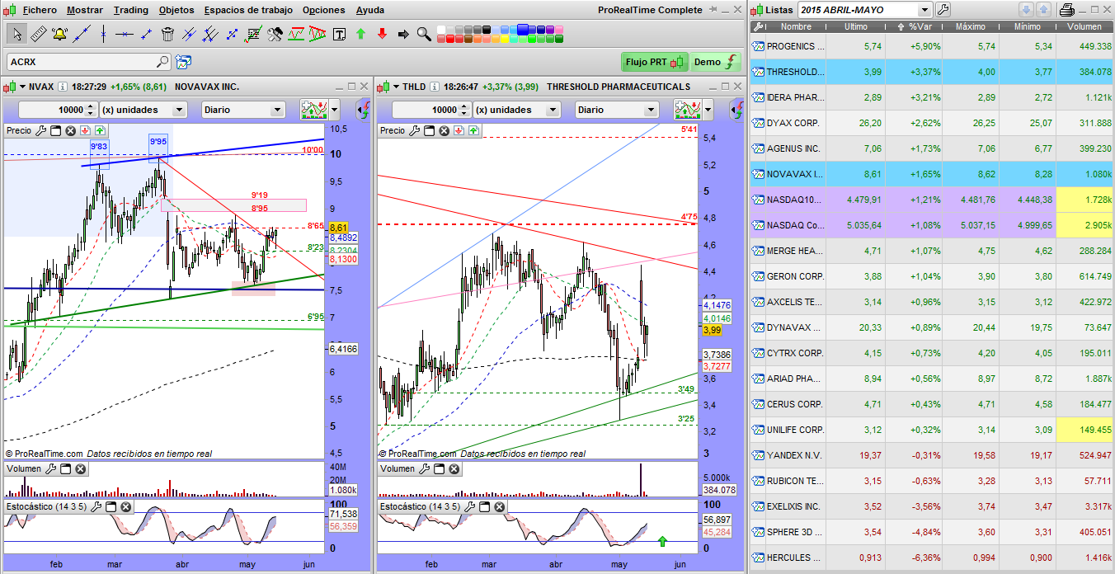Click the ACRX ticker search field
Screen dimensions: 1115x574
[x=88, y=62]
